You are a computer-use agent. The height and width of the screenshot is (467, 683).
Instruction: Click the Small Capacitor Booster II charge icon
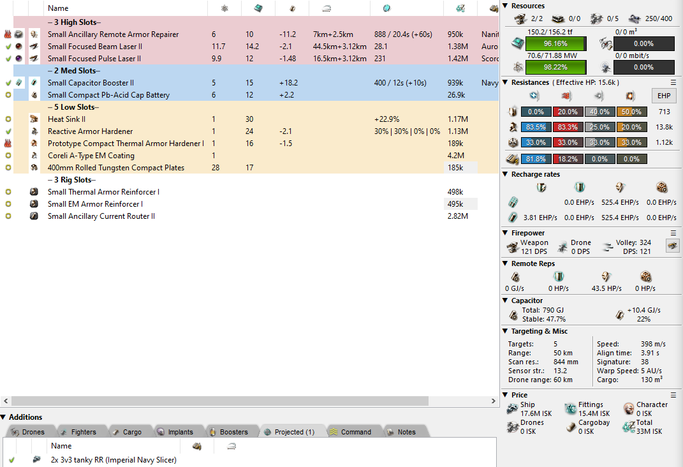[x=20, y=83]
